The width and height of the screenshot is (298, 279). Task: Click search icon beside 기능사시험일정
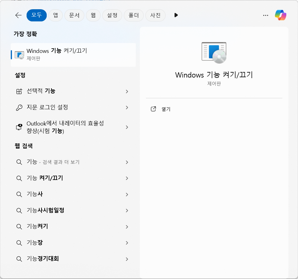(x=19, y=211)
